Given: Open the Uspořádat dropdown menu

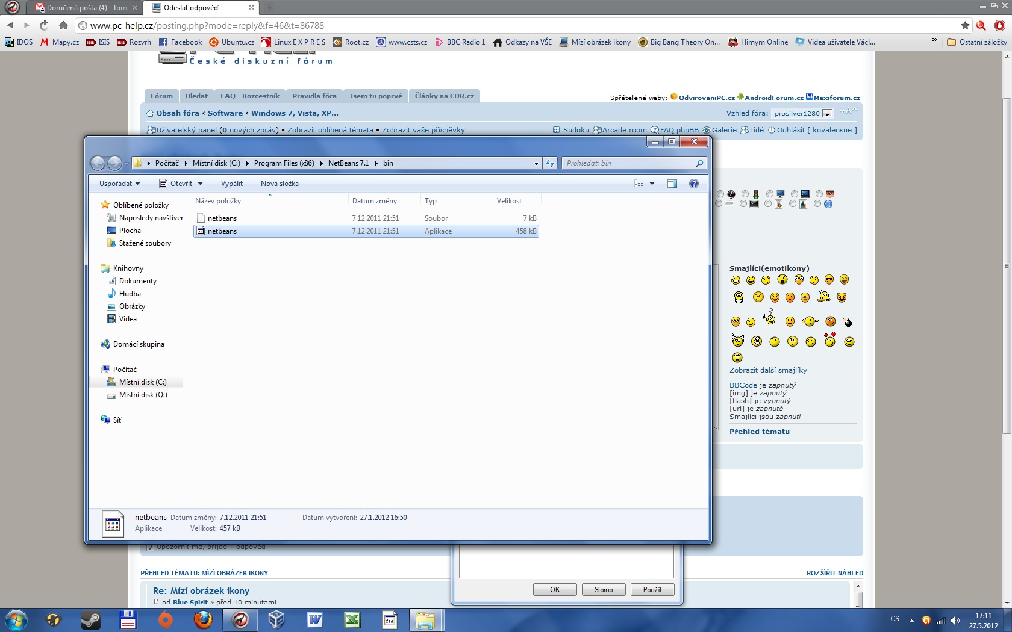Looking at the screenshot, I should coord(119,184).
